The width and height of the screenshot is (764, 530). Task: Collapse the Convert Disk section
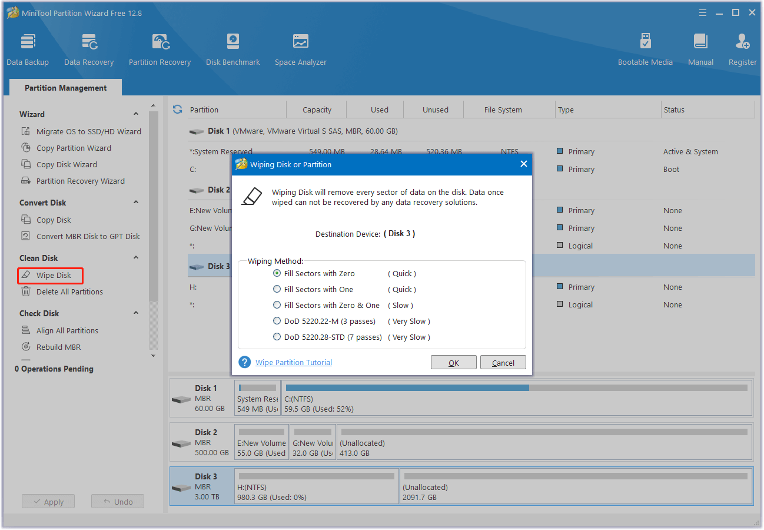[x=136, y=203]
